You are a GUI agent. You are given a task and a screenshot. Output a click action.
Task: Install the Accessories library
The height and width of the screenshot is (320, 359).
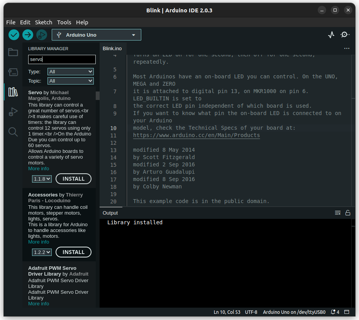pos(73,252)
